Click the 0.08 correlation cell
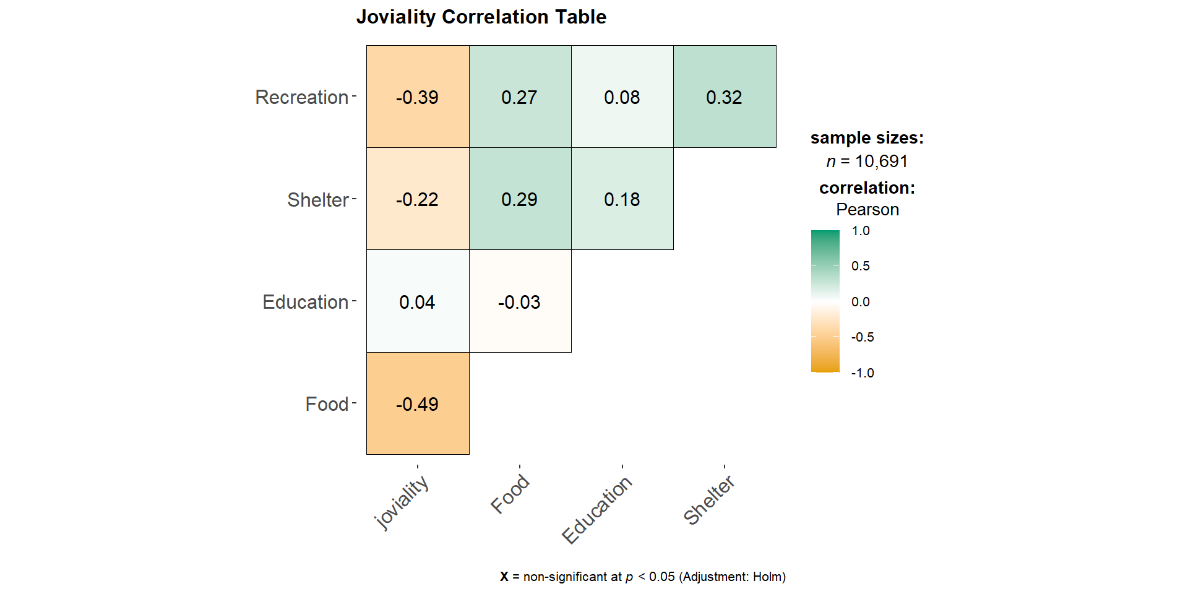 [x=622, y=97]
